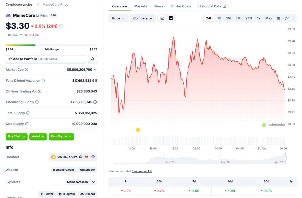Image resolution: width=302 pixels, height=198 pixels.
Task: Expand the Compare dropdown
Action: [x=142, y=18]
